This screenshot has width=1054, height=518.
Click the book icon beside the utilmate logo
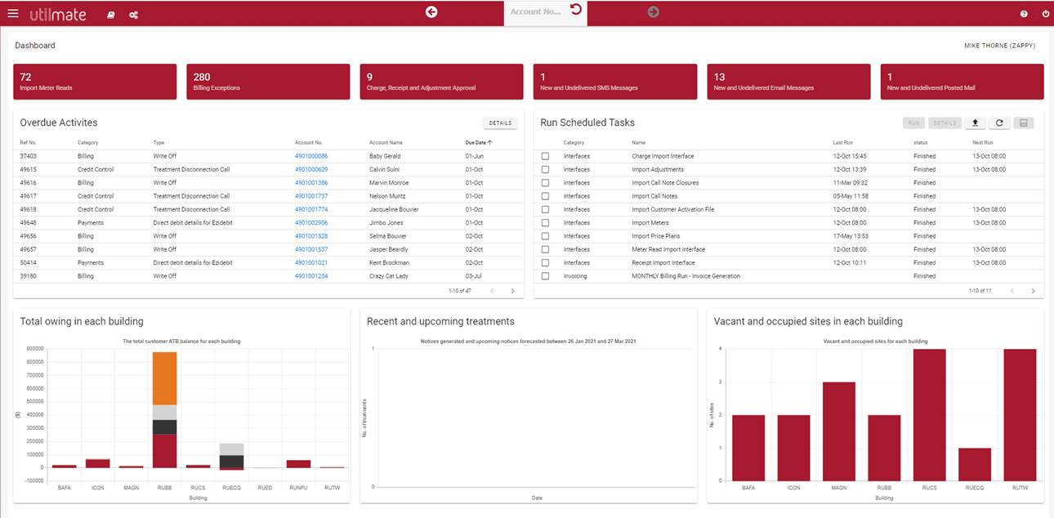point(111,15)
